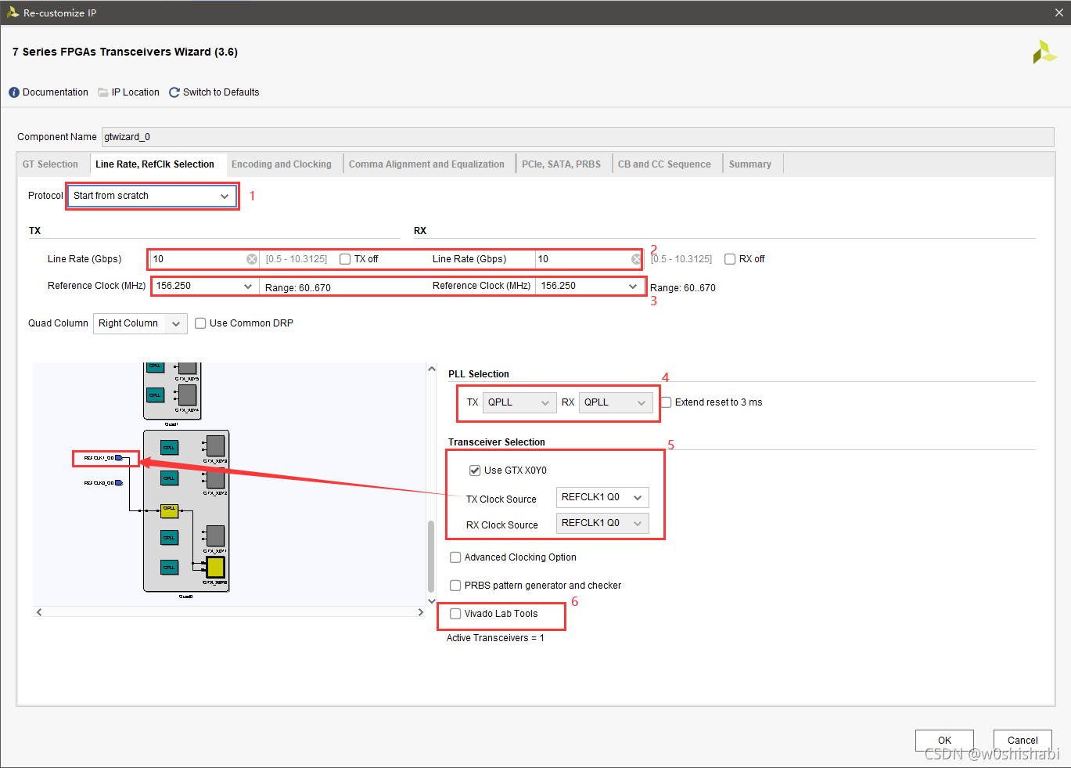Screen dimensions: 1071x768
Task: Open the Encoding and Clocking tab
Action: pyautogui.click(x=282, y=164)
